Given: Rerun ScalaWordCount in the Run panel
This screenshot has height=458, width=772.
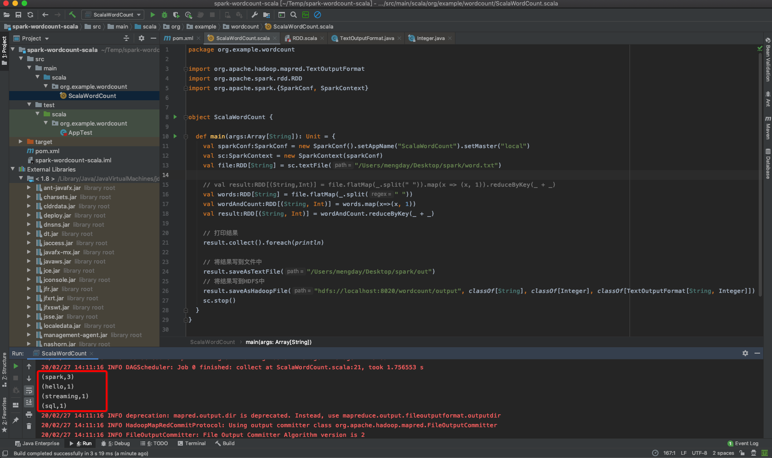Looking at the screenshot, I should point(16,366).
